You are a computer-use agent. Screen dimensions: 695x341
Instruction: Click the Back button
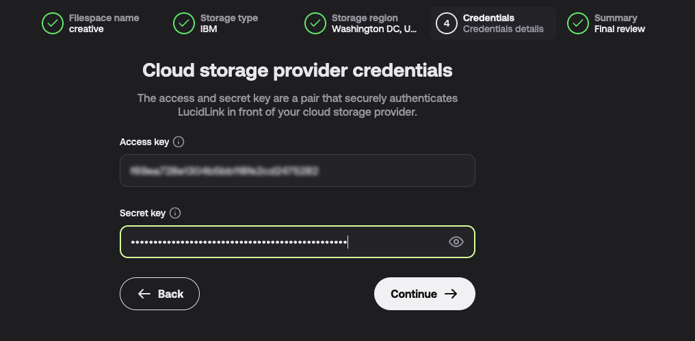159,294
